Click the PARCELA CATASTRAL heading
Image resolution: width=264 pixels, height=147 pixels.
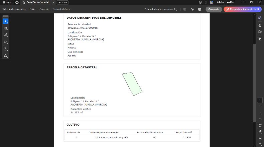click(82, 67)
